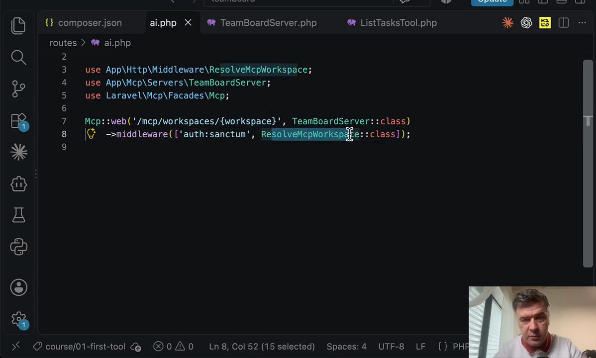Viewport: 596px width, 358px height.
Task: Click the Ln 8, Col 52 position indicator
Action: [x=262, y=347]
